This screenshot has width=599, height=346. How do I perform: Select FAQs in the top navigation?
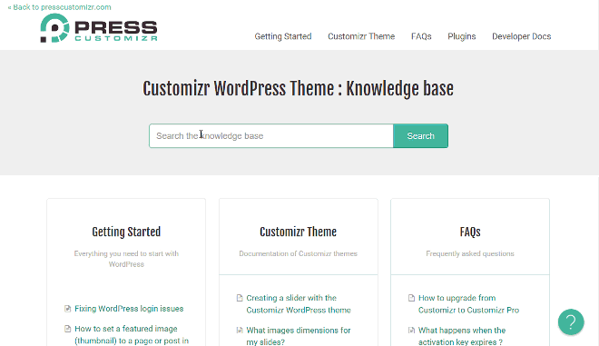pos(421,36)
